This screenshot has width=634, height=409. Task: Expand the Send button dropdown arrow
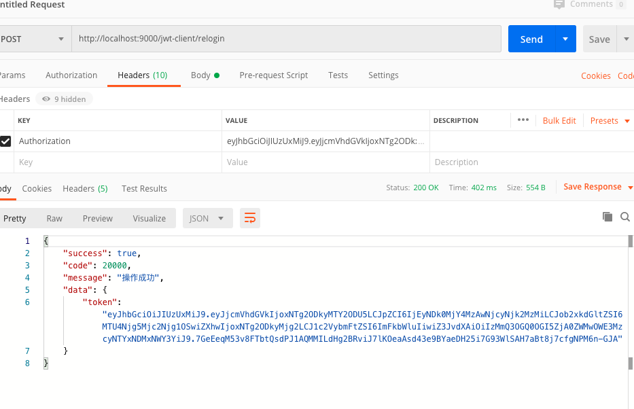tap(565, 39)
